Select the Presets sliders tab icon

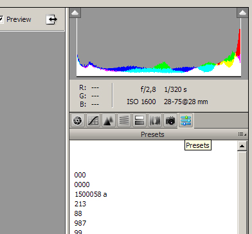click(186, 120)
